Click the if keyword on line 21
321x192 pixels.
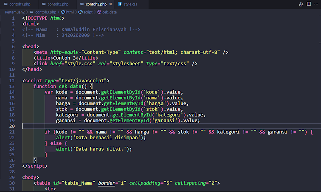pos(48,132)
